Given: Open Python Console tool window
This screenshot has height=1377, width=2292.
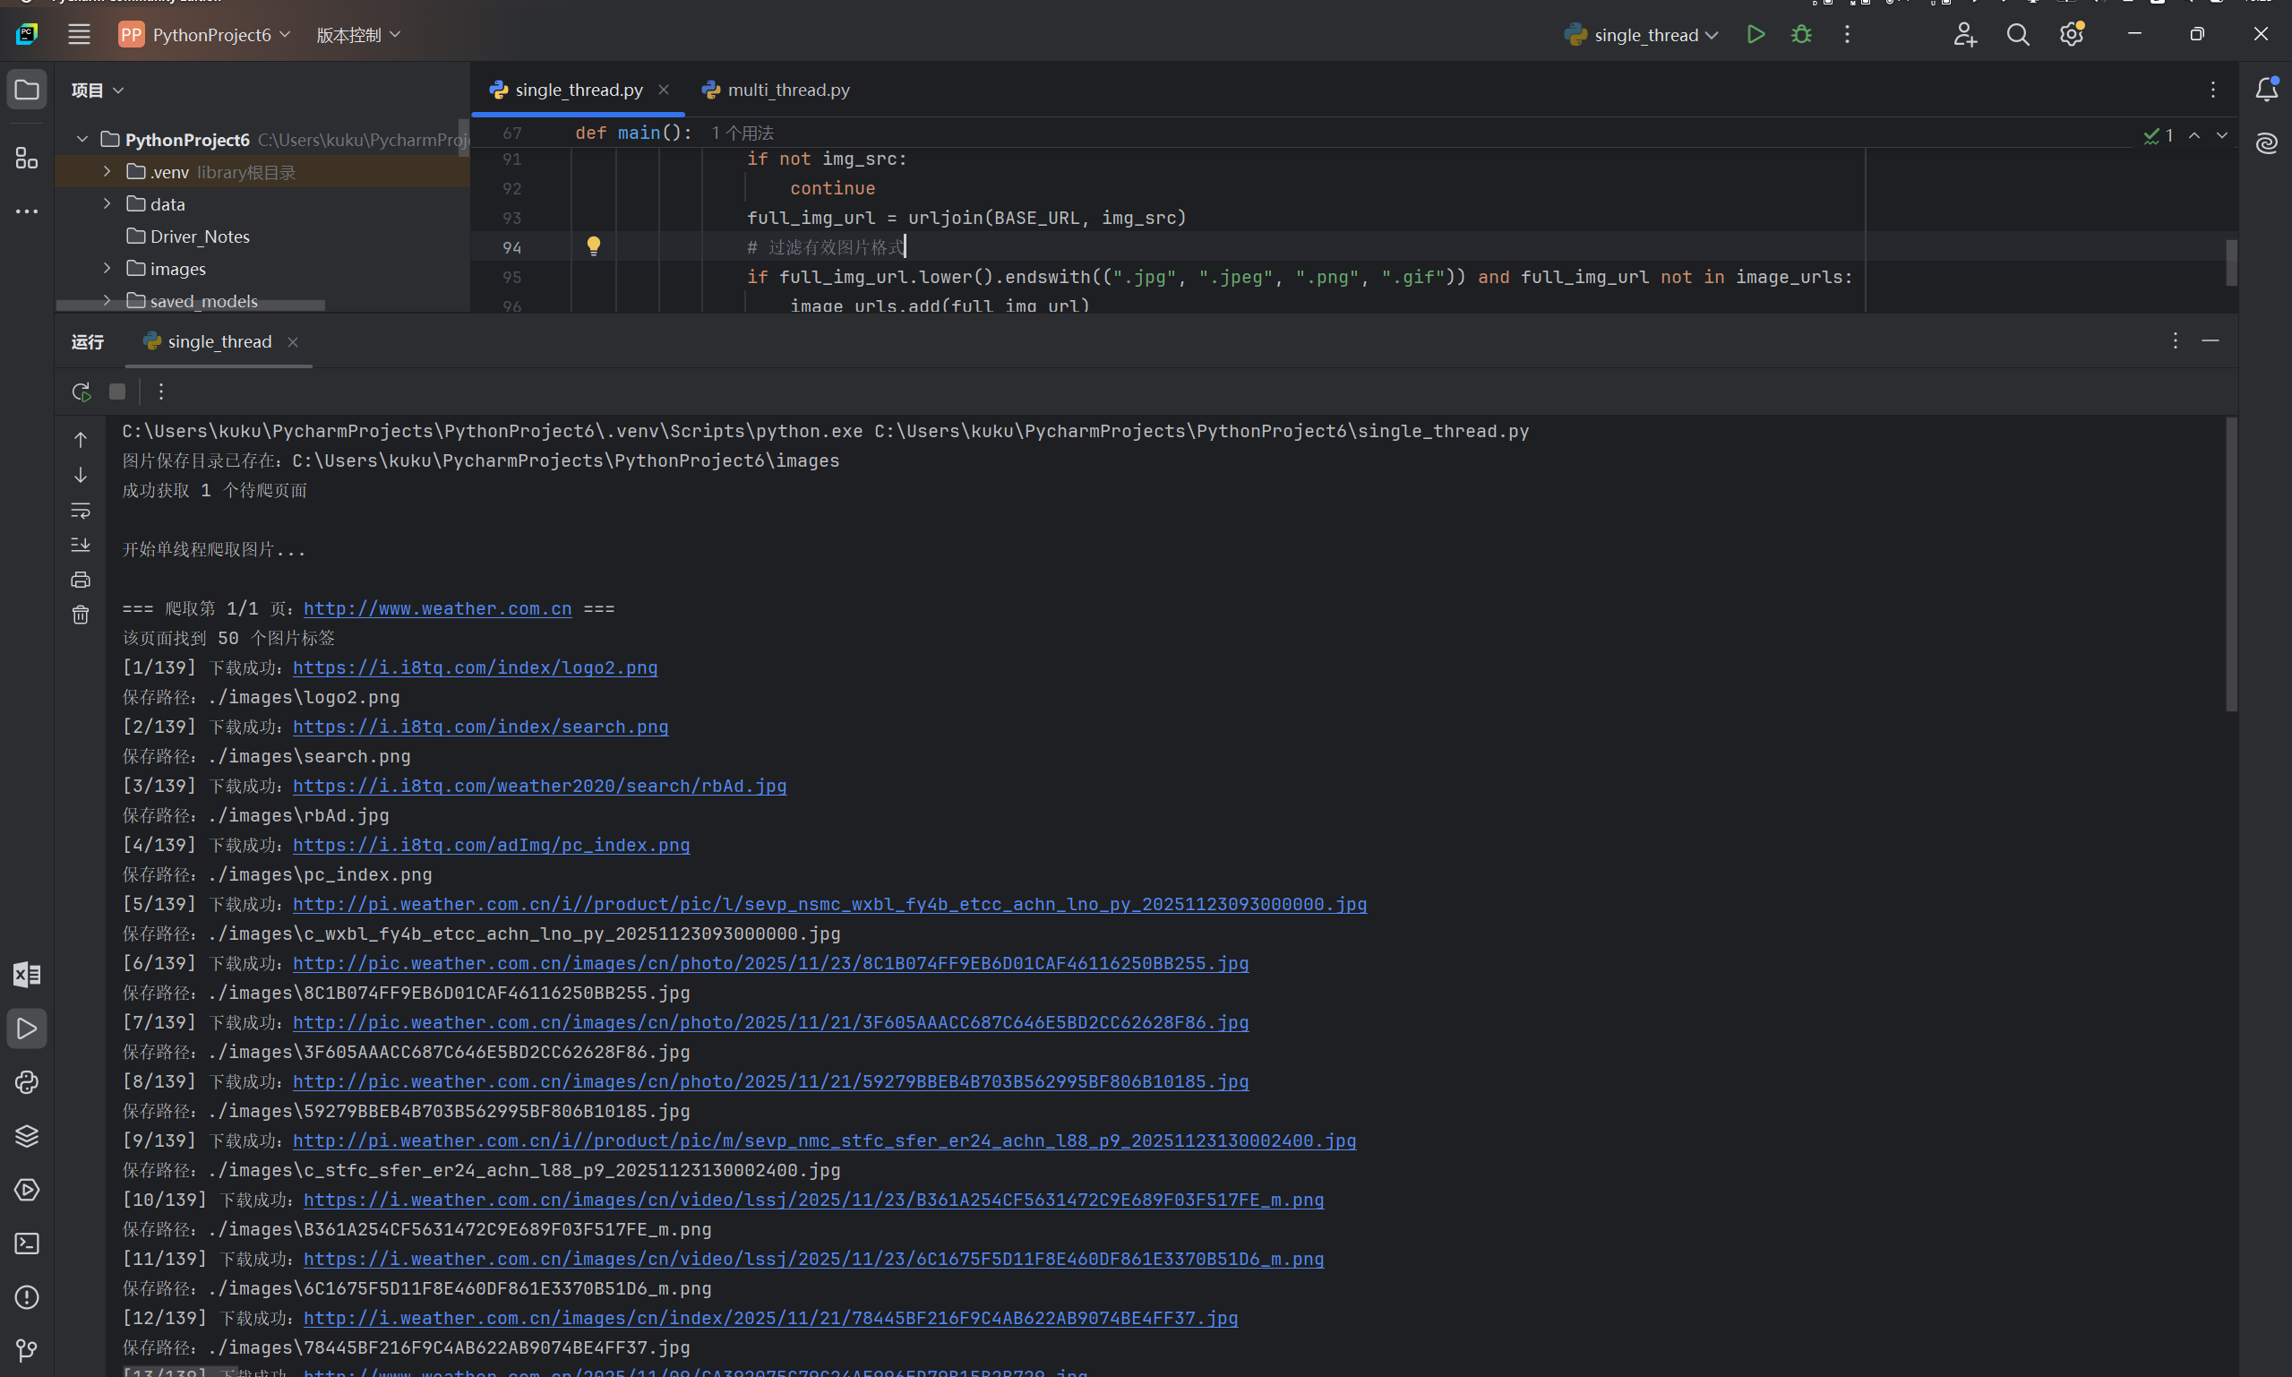Looking at the screenshot, I should pyautogui.click(x=27, y=1082).
